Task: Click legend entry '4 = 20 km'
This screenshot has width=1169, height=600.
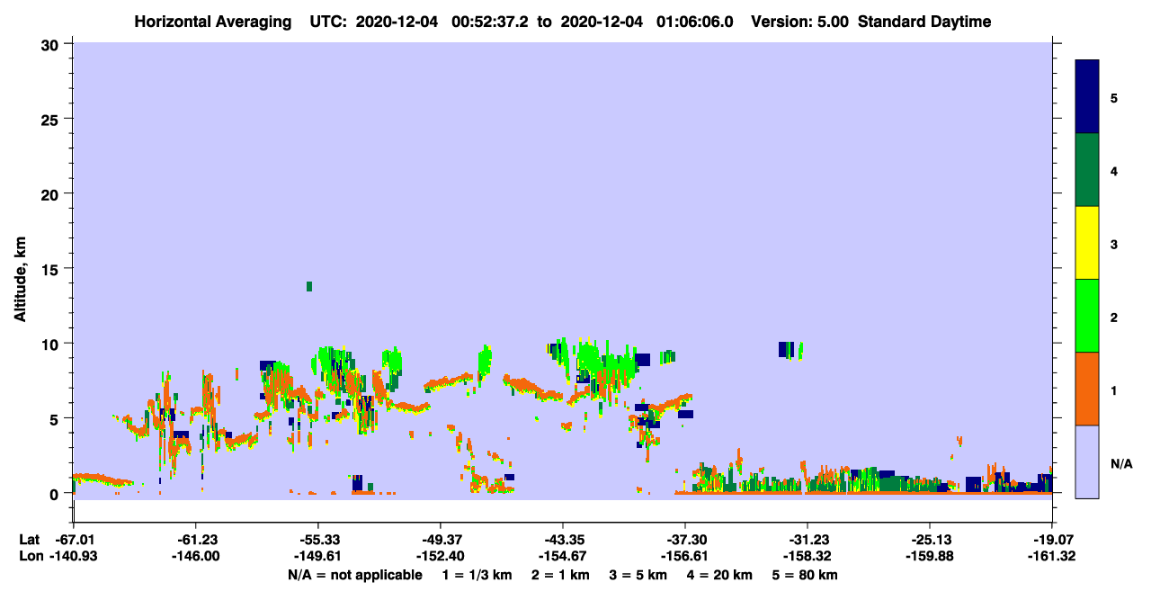Action: (x=721, y=575)
